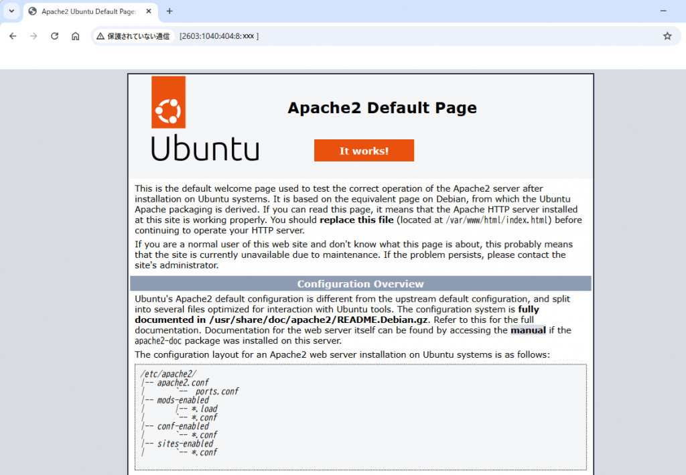
Task: Select the Apache2 Ubuntu Default Page tab
Action: click(x=90, y=11)
